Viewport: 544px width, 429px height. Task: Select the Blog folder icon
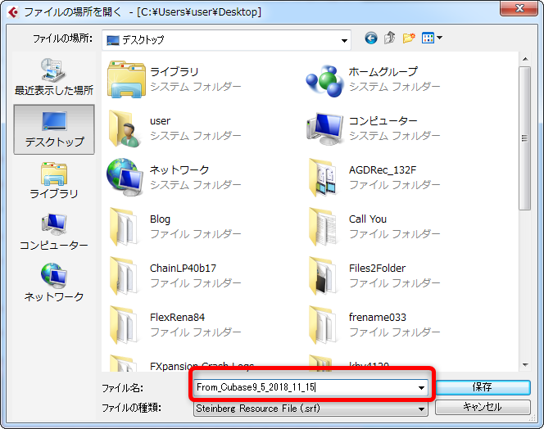point(124,227)
